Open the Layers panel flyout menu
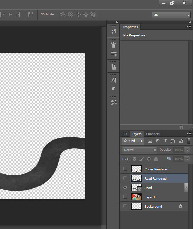Viewport: 193px width, 229px height. click(x=189, y=134)
